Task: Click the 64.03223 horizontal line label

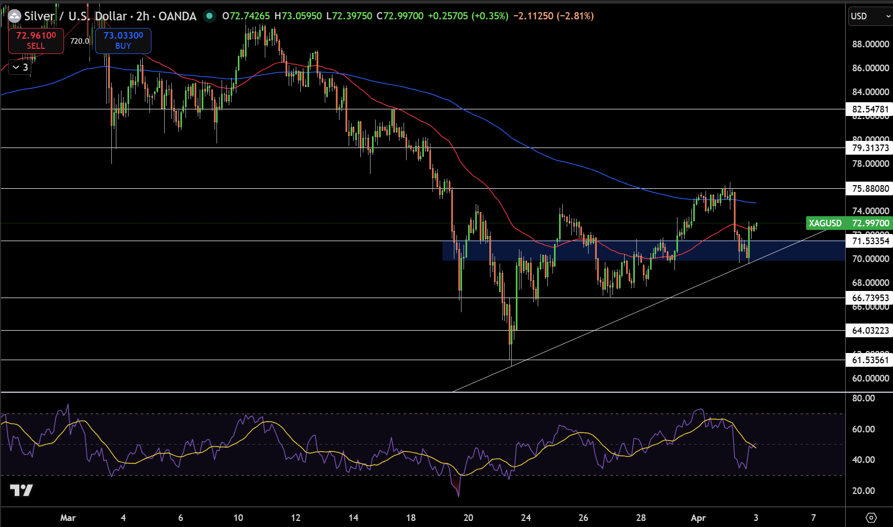Action: pyautogui.click(x=870, y=330)
